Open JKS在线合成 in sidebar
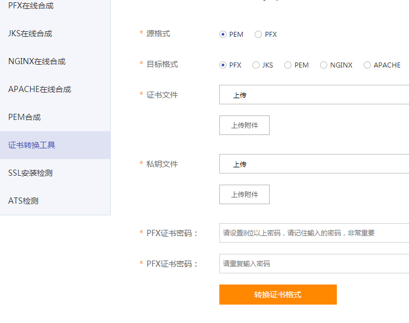 (x=30, y=33)
